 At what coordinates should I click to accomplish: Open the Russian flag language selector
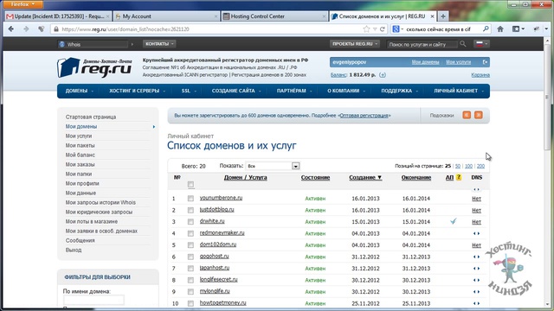(482, 44)
